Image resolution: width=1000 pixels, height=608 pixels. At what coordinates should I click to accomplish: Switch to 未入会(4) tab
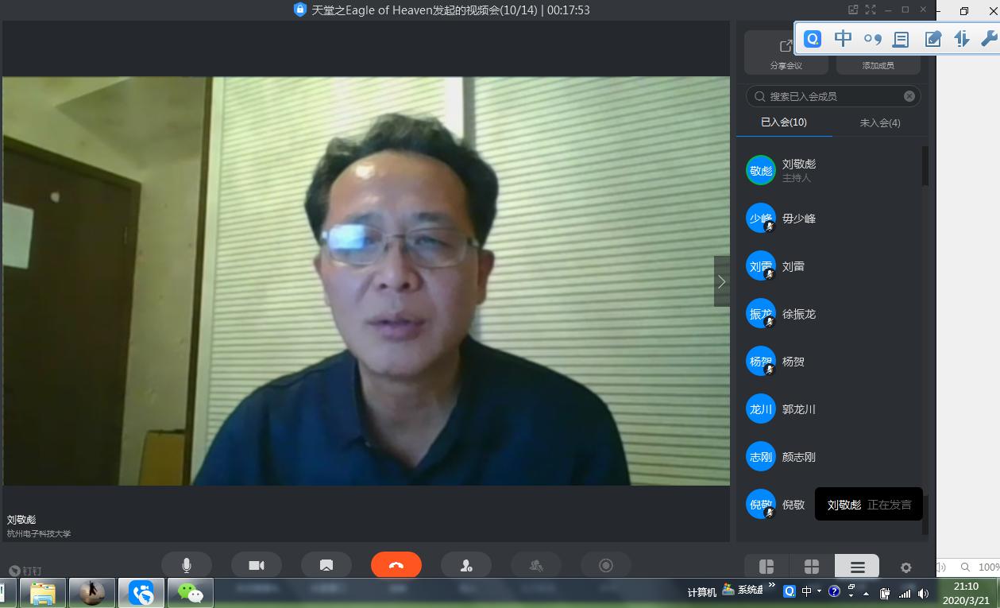pos(879,122)
